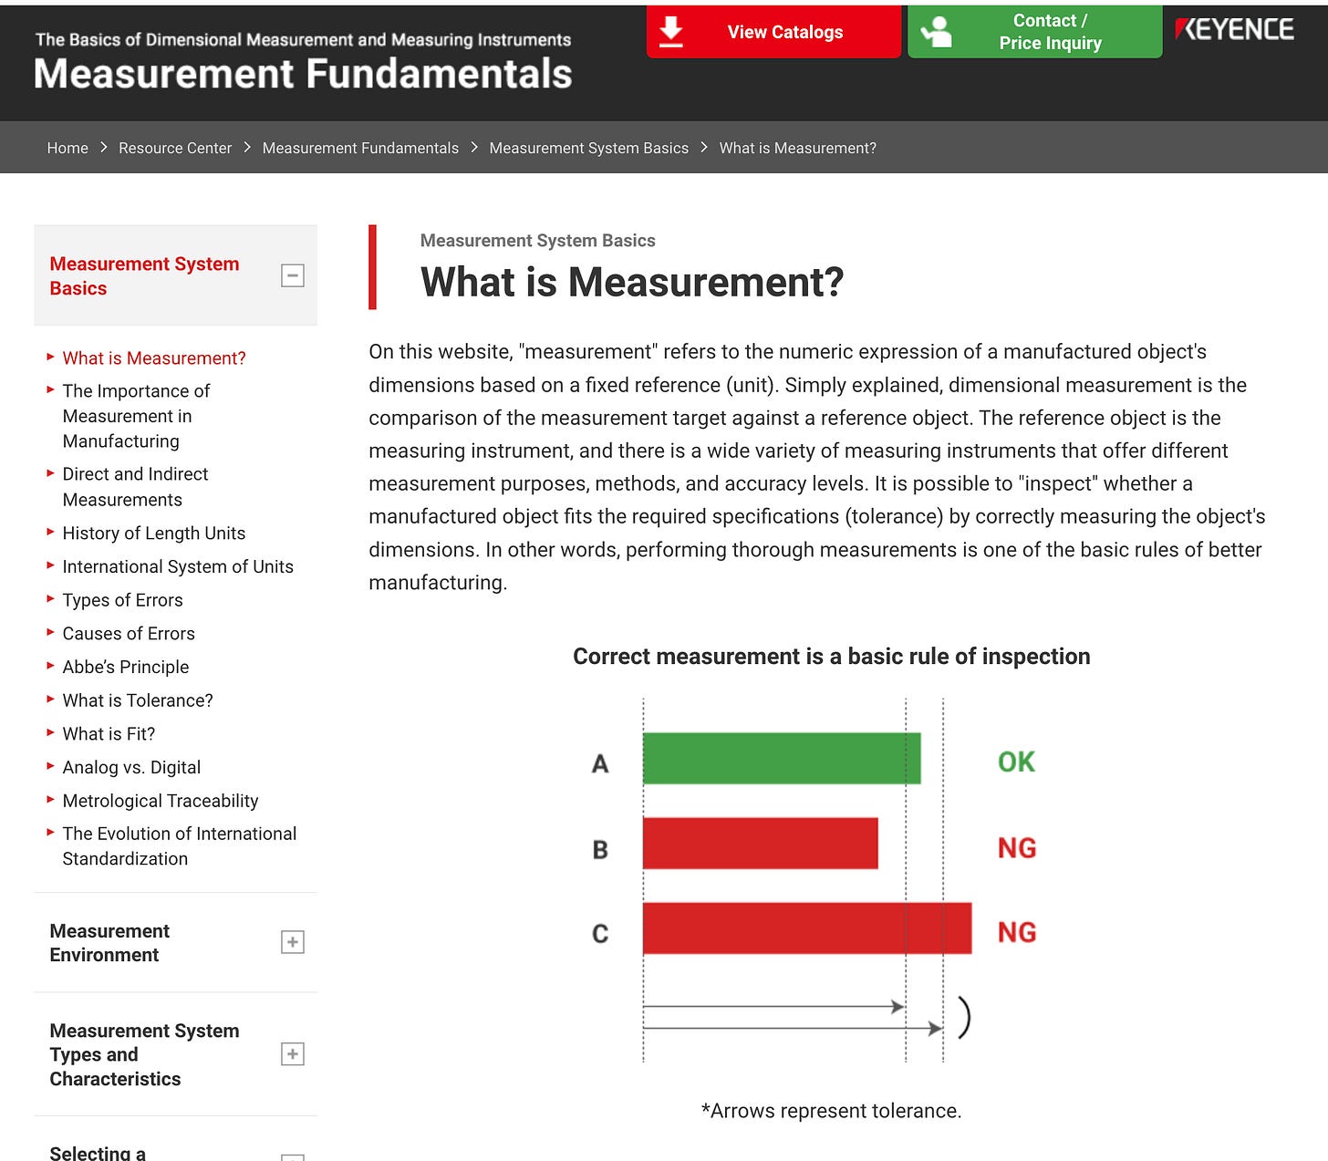Click the Measurement System Basics subtitle above heading

[537, 241]
